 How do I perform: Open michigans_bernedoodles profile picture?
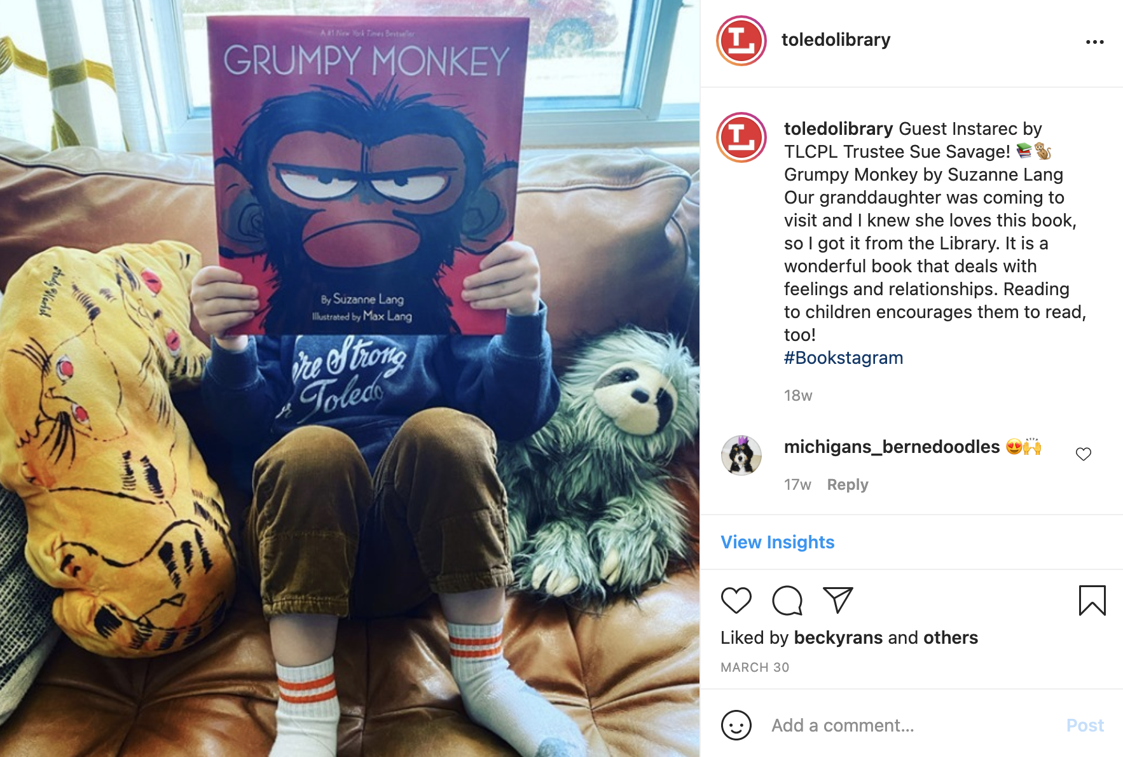[x=741, y=455]
